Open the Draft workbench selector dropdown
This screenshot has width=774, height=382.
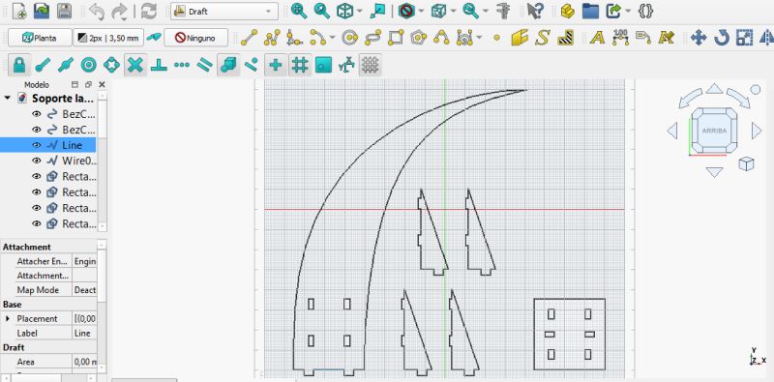pos(224,12)
